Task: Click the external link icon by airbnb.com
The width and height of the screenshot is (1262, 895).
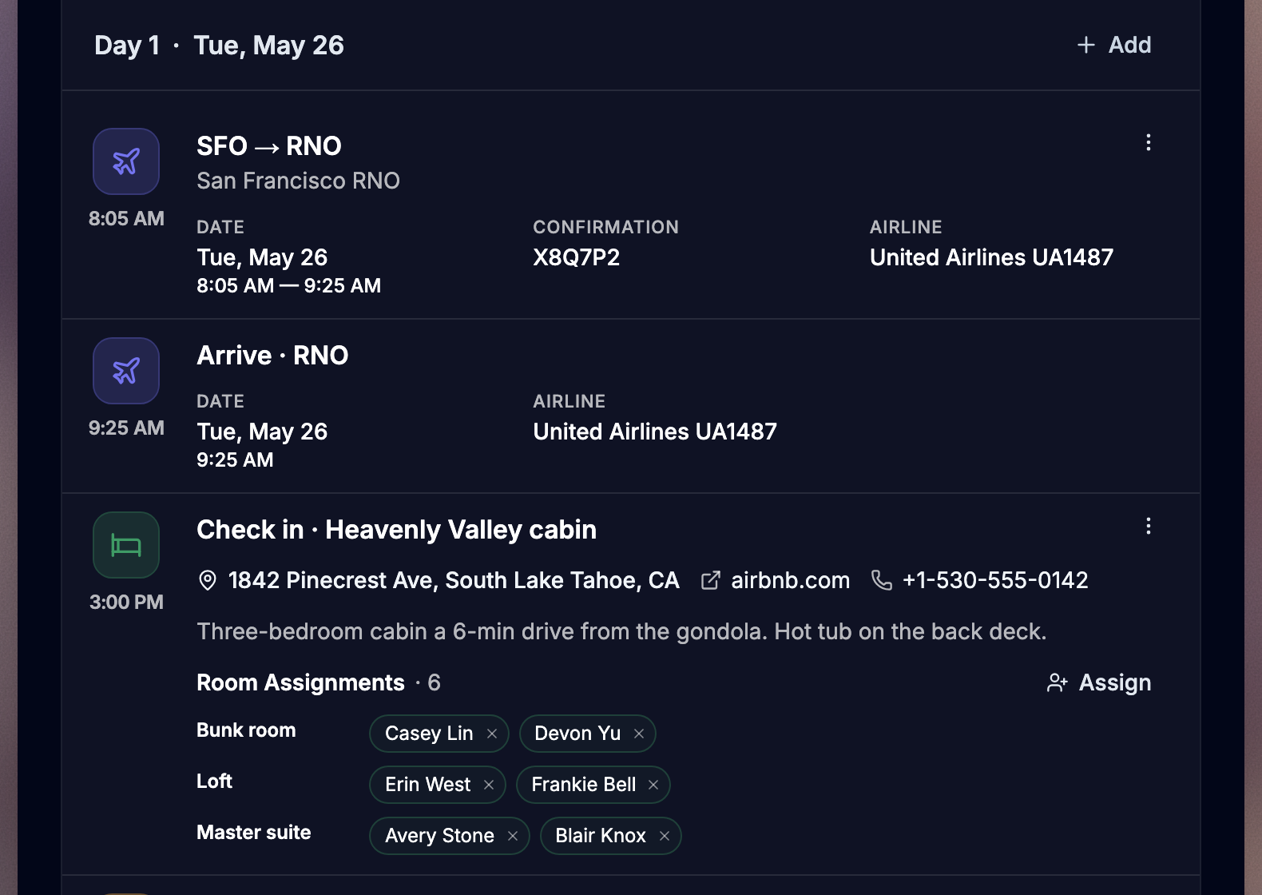Action: (x=710, y=580)
